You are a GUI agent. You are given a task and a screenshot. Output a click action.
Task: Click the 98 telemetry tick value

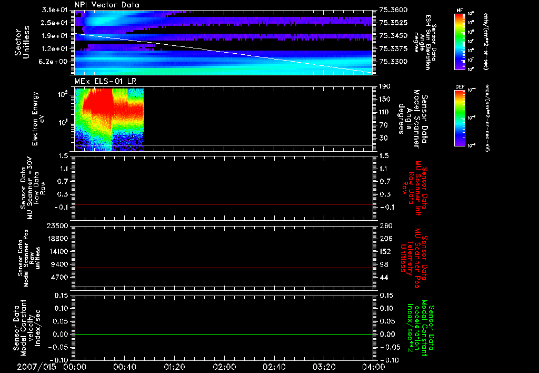[x=384, y=264]
